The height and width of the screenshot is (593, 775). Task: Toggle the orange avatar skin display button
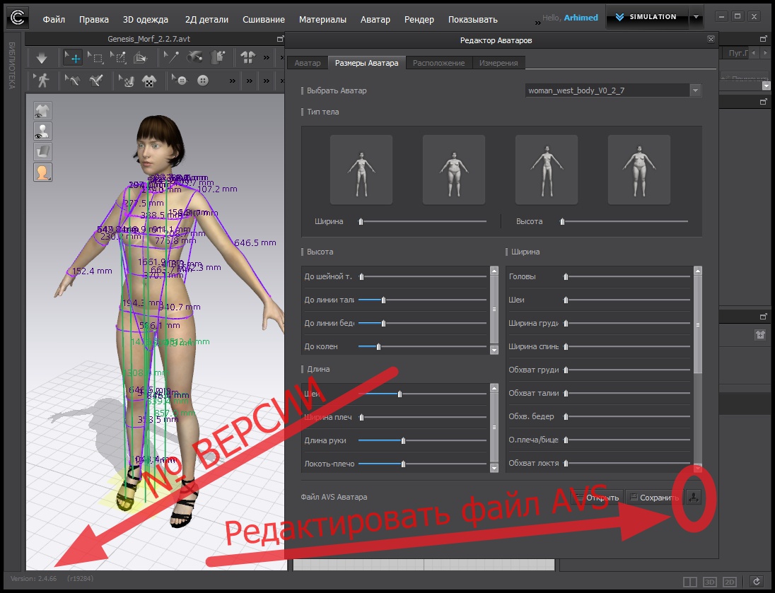click(x=43, y=172)
